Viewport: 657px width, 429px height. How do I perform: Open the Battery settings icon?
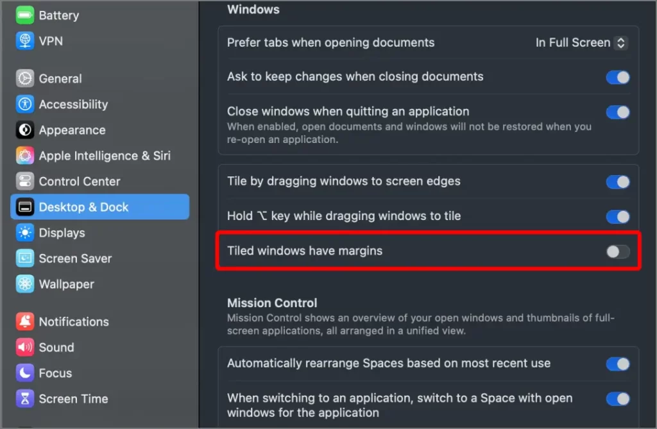[25, 15]
